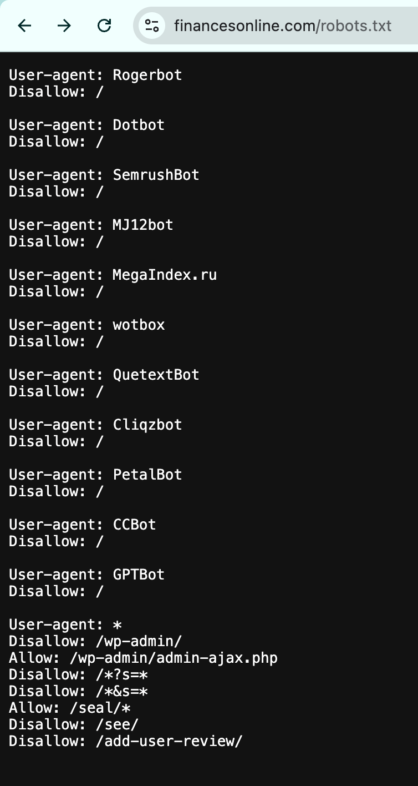Click the "User-agent: Dotbot" text
This screenshot has width=418, height=786.
[x=86, y=125]
